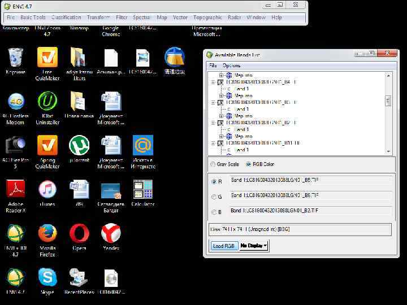Screen dimensions: 407x305
Task: Open the Transform menu
Action: click(98, 18)
